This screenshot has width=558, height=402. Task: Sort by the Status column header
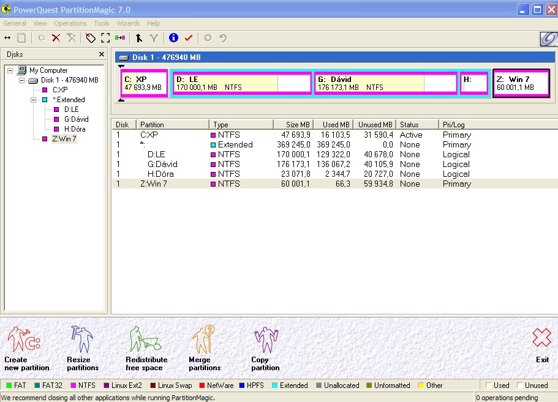pos(418,124)
